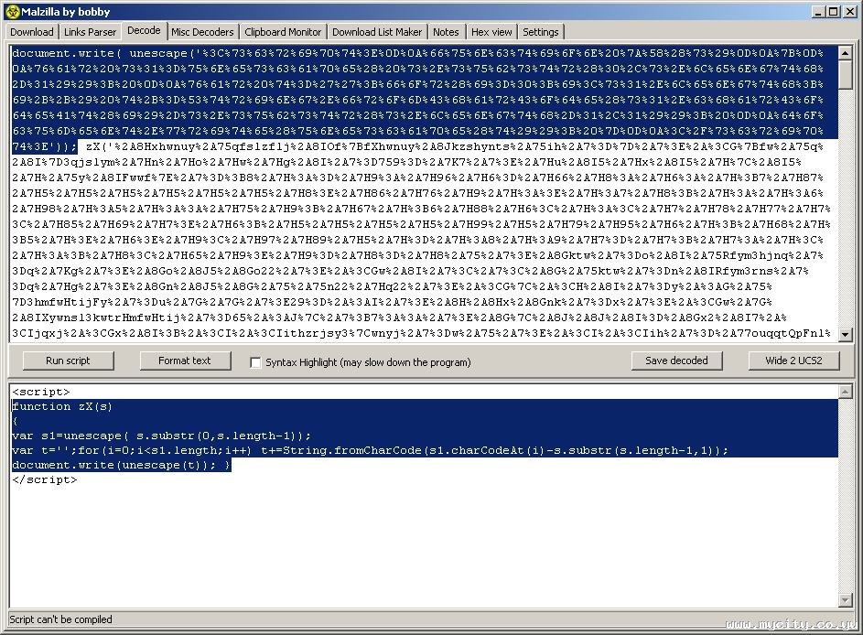Click the "function zX(s)" line in output

tap(62, 406)
